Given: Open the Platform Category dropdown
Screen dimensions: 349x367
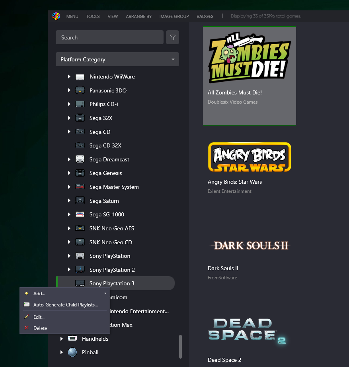Looking at the screenshot, I should click(117, 59).
